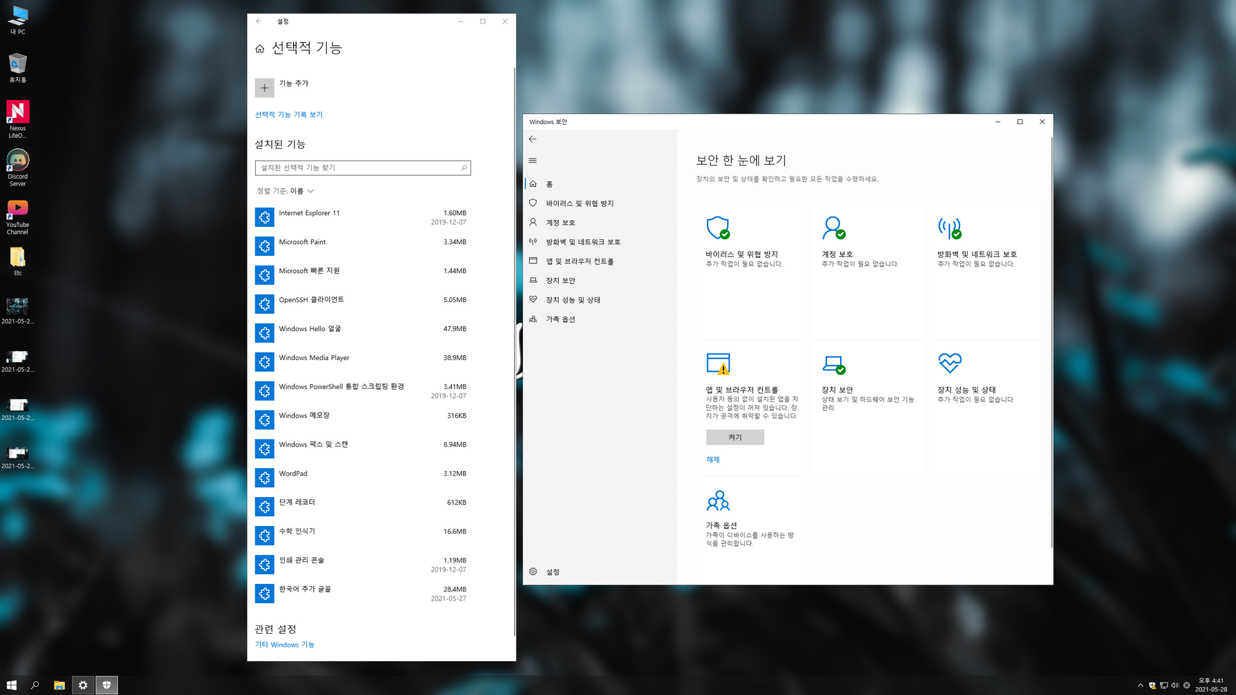This screenshot has height=695, width=1236.
Task: Select 앱 및 브라우저 컨트롤 in sidebar
Action: pos(600,261)
